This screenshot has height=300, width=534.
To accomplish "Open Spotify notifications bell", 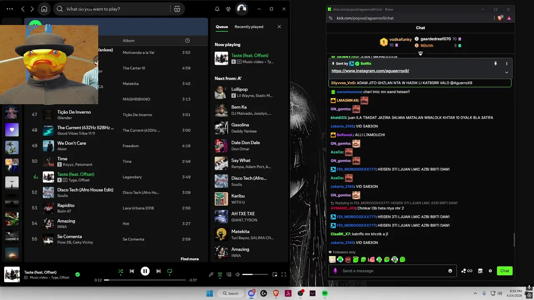I will [x=217, y=9].
